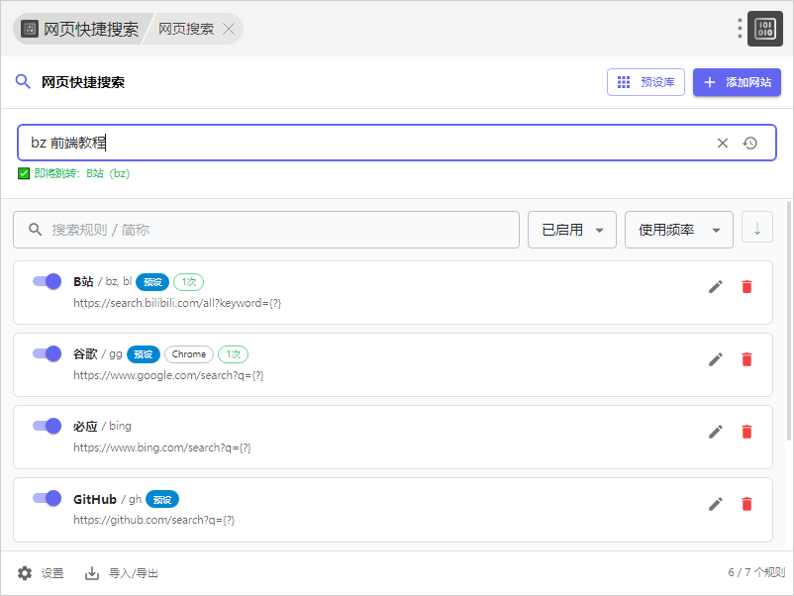Screen dimensions: 794x596
Task: Uncheck the 即将跳转 B站 checkbox
Action: pos(24,173)
